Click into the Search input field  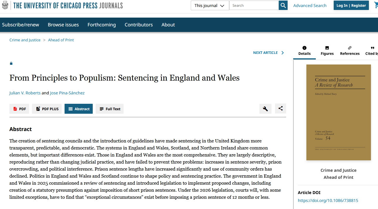pyautogui.click(x=254, y=6)
